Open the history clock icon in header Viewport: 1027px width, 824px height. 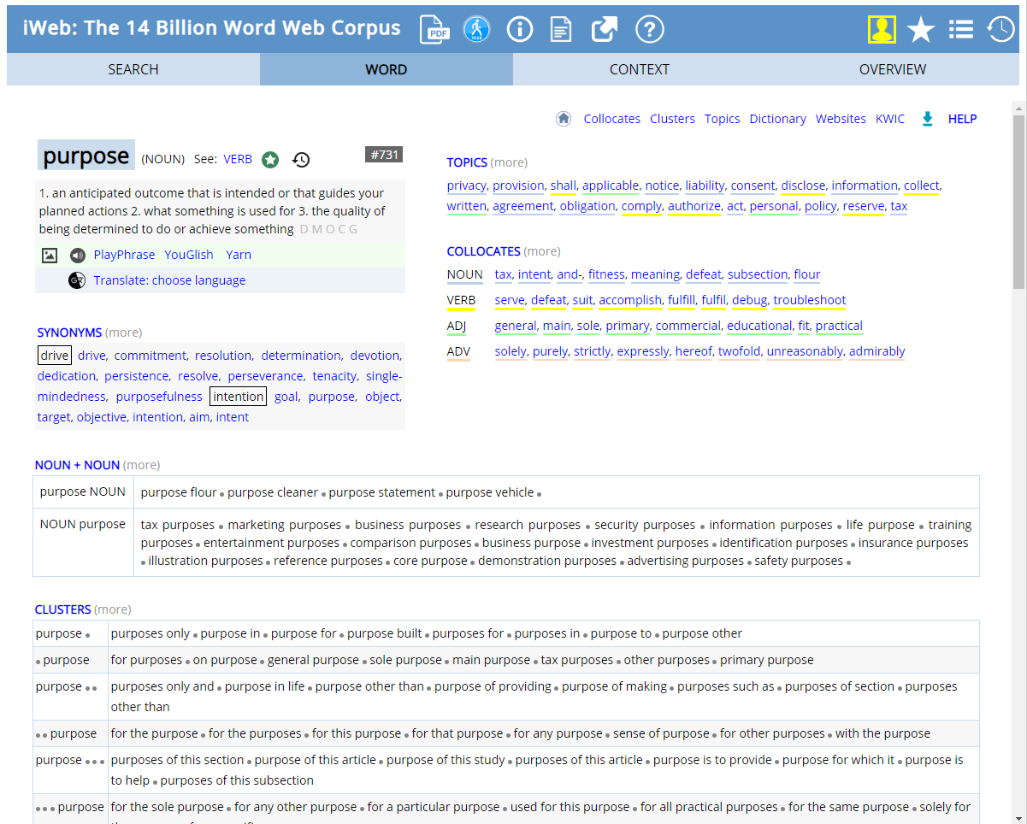(1000, 30)
